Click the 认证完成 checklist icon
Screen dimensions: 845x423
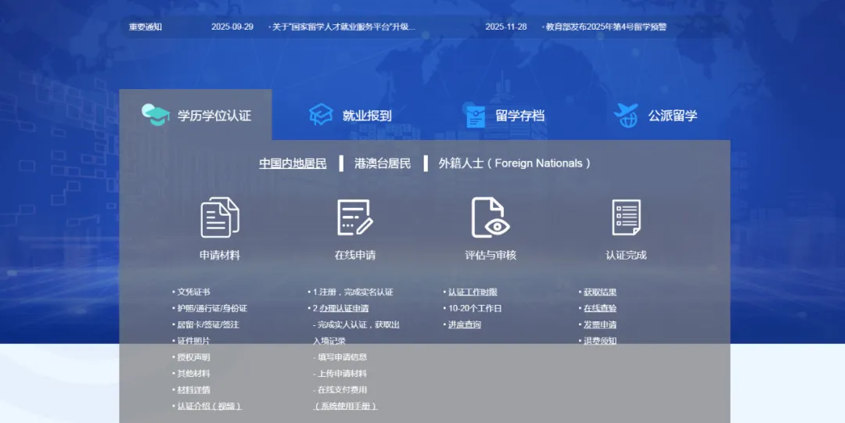tap(626, 217)
